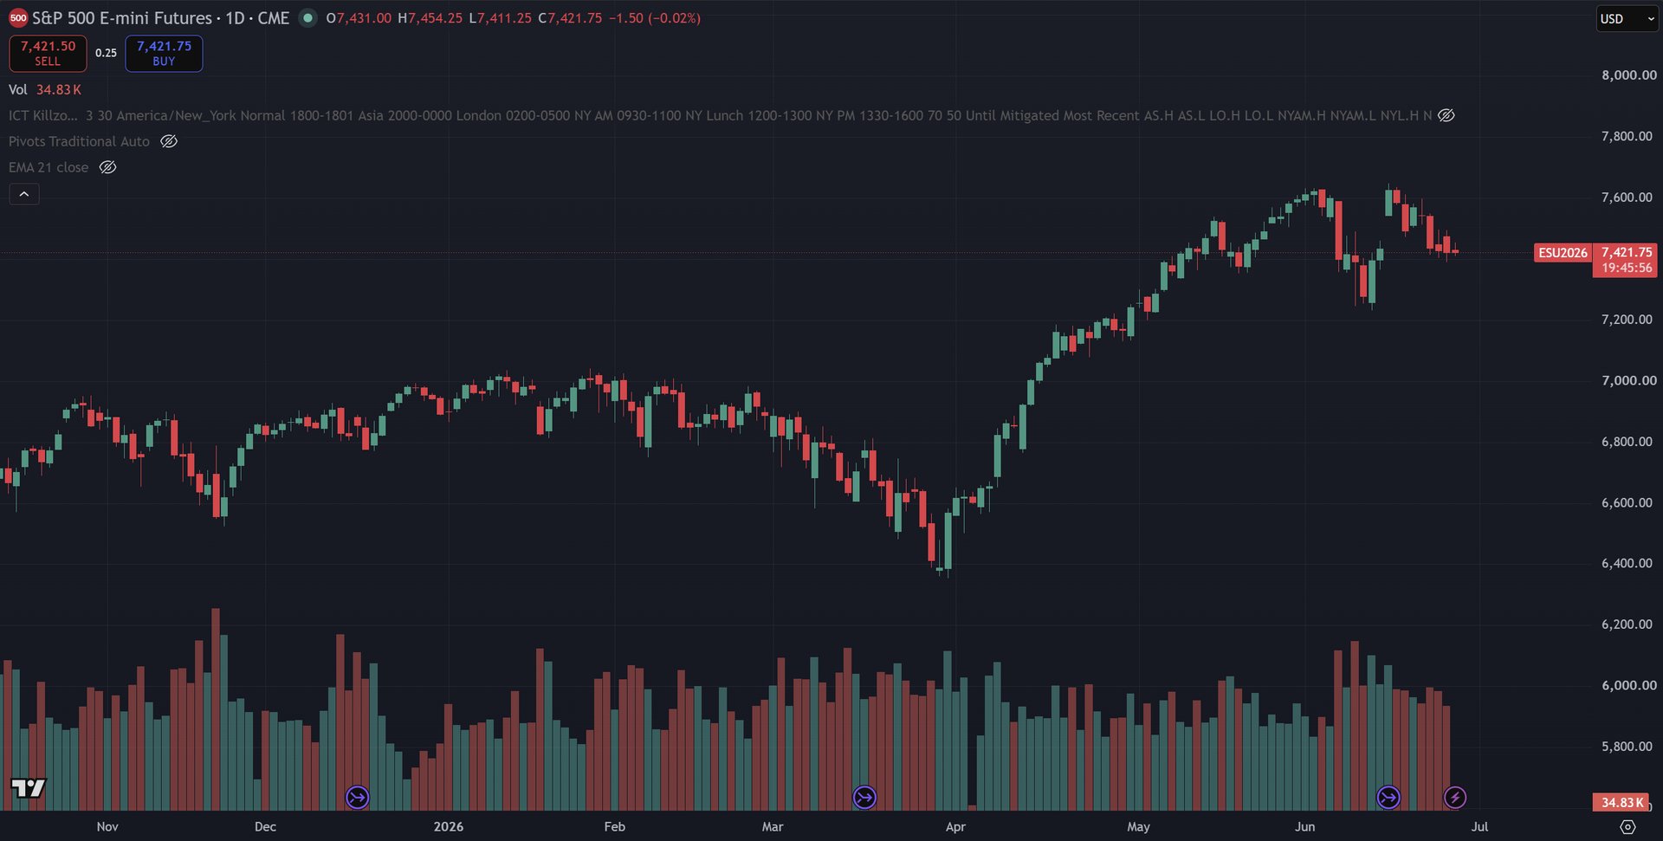The image size is (1663, 841).
Task: Click the SELL 7,421.50 button
Action: (48, 53)
